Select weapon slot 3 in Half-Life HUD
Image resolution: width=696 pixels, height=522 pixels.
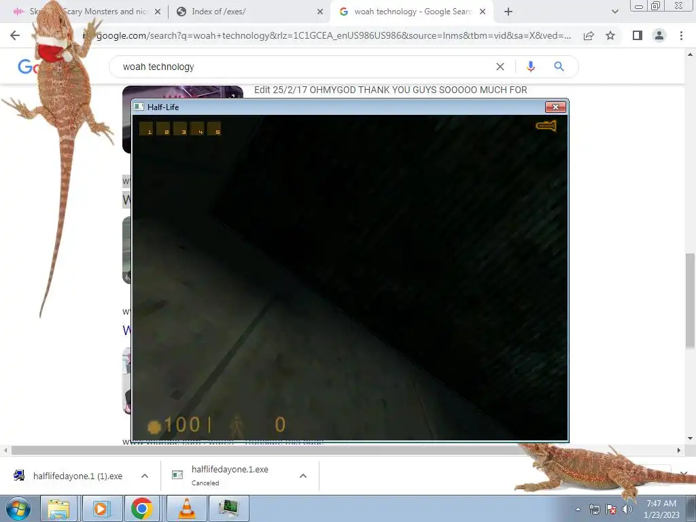point(179,128)
